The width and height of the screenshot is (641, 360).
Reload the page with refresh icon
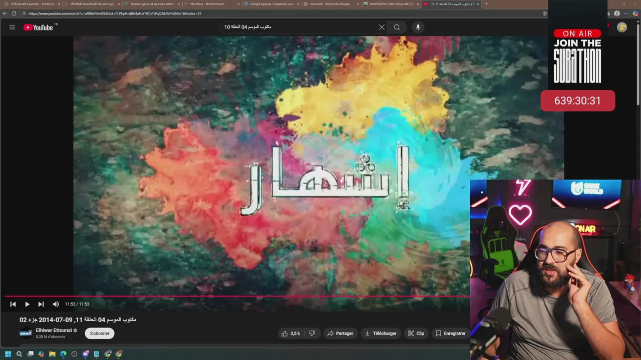(14, 13)
